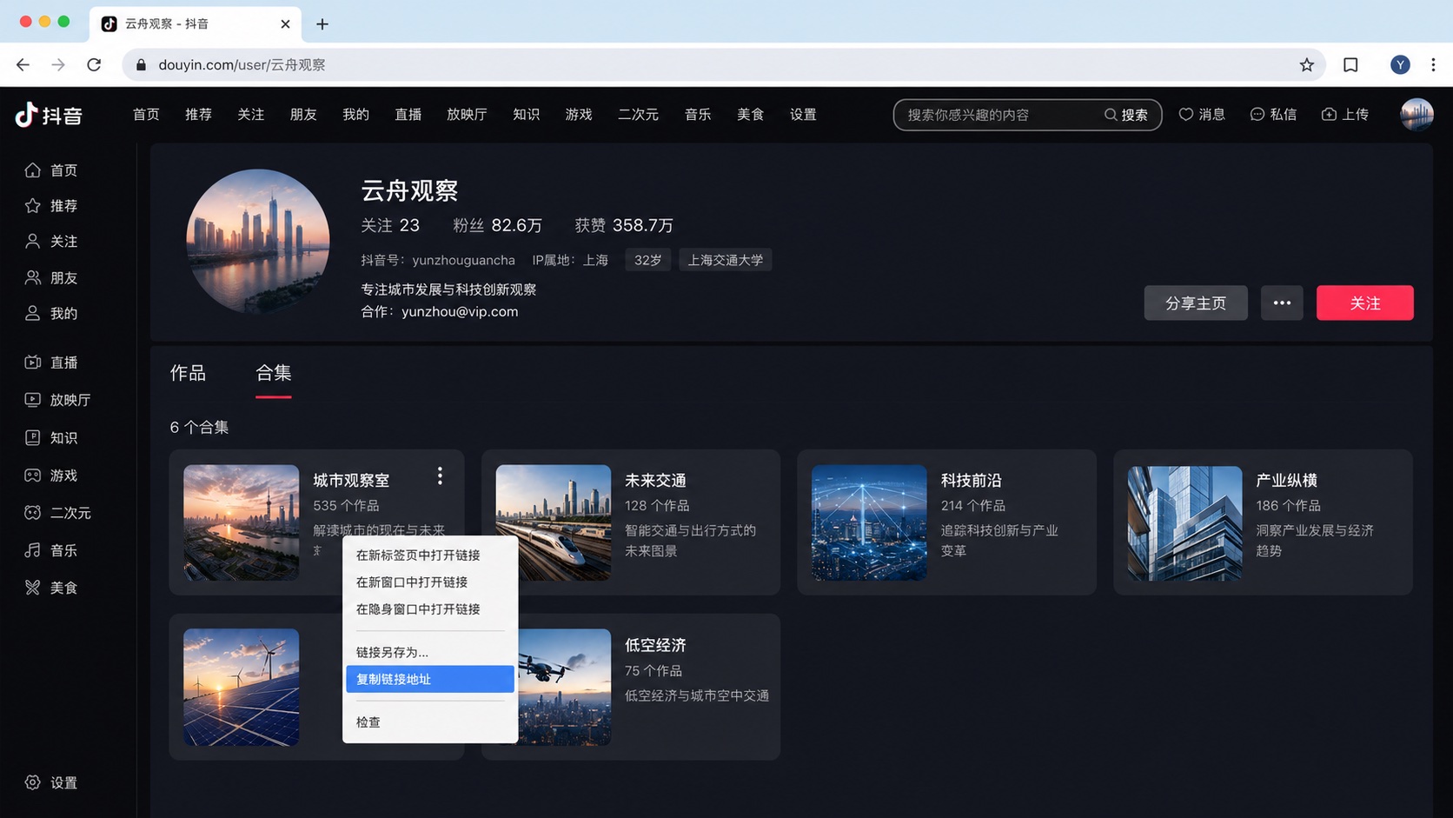The image size is (1453, 818).
Task: Switch to the 作品 tab
Action: tap(188, 373)
